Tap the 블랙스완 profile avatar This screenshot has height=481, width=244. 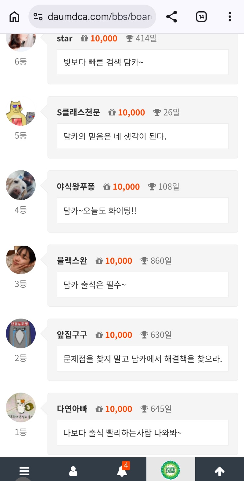point(21,260)
